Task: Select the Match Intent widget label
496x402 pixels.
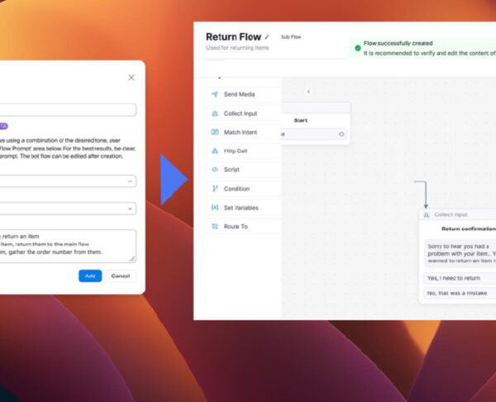Action: point(241,132)
